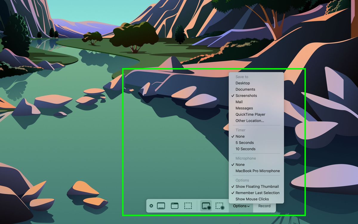The height and width of the screenshot is (224, 358).
Task: Open the Options dropdown menu
Action: tap(241, 206)
